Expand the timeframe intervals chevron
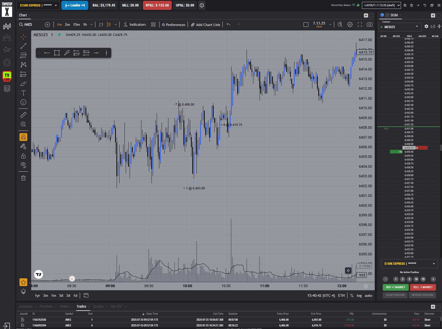The height and width of the screenshot is (329, 442). point(91,24)
